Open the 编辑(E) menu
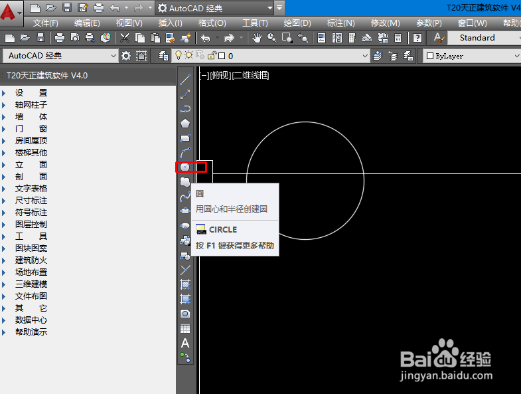Image resolution: width=521 pixels, height=394 pixels. point(87,23)
